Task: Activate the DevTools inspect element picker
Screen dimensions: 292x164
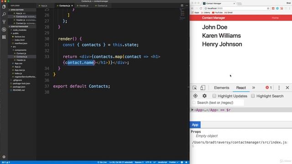Action: point(195,88)
